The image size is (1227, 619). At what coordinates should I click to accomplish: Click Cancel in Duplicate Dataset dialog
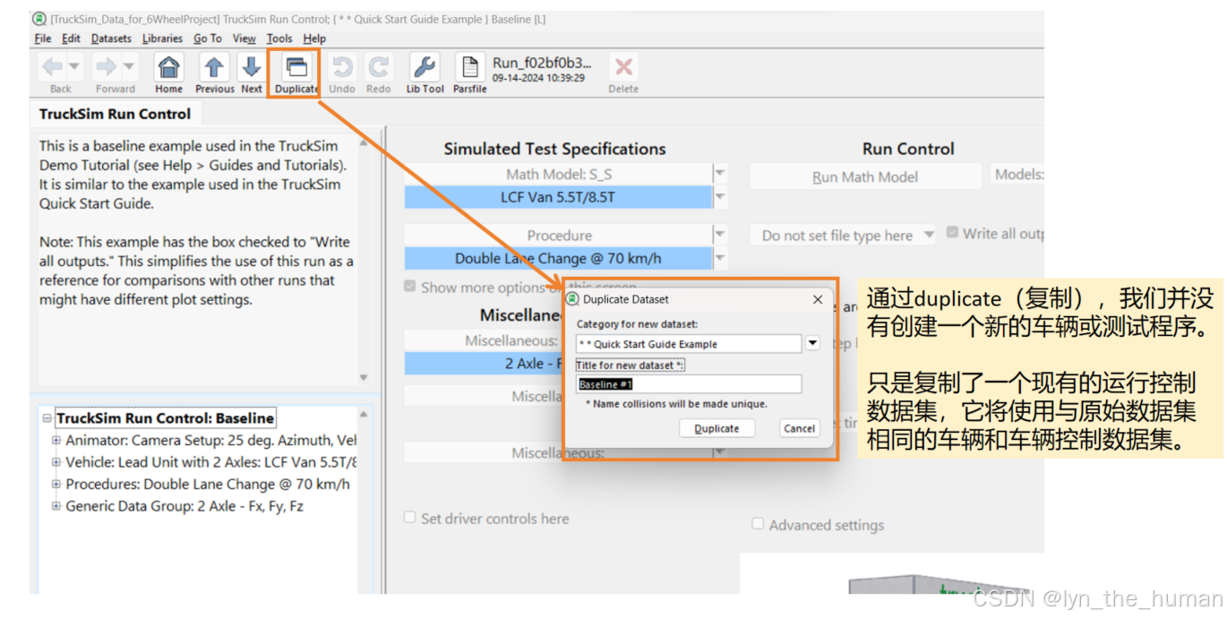tap(799, 428)
